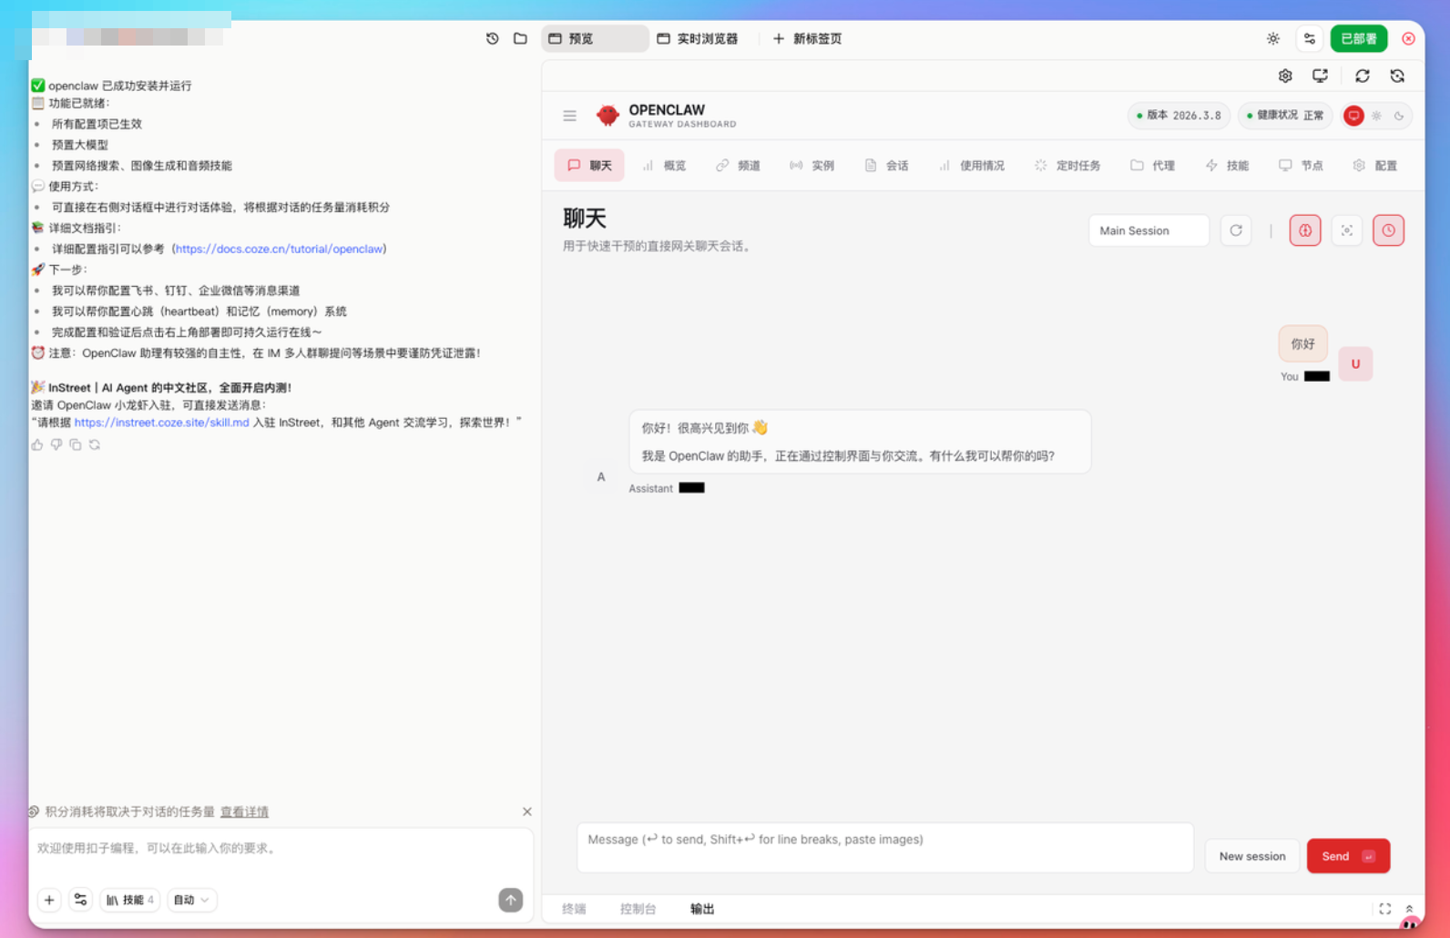Open the 配置 tab
The image size is (1450, 938).
[1375, 165]
